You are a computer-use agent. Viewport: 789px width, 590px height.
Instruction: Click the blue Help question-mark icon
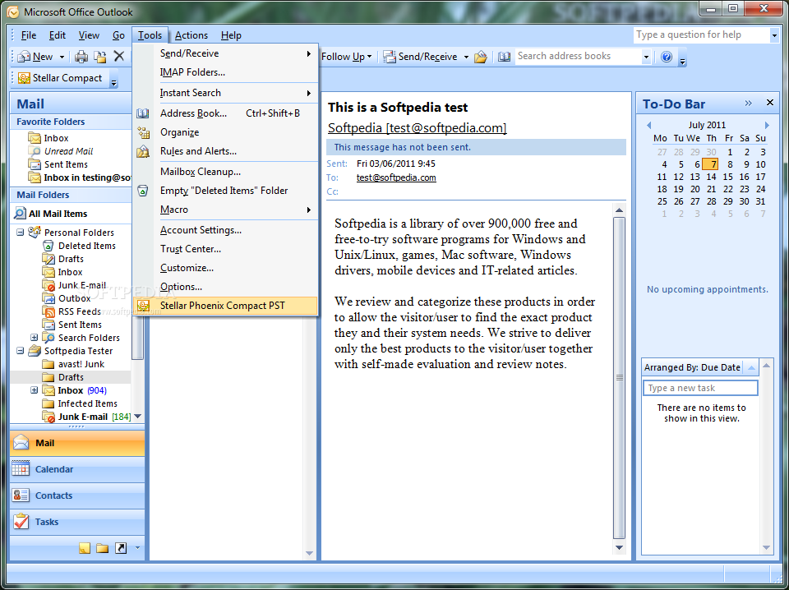click(667, 57)
